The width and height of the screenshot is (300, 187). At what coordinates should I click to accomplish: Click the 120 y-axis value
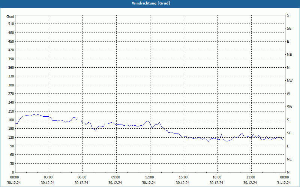[11, 137]
